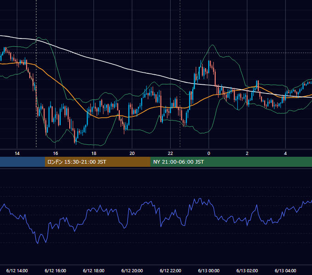The image size is (312, 275).
Task: Click the 6/13 04:00 date label
Action: click(285, 270)
